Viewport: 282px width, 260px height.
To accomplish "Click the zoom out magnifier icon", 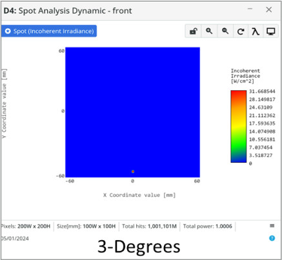I will point(225,32).
